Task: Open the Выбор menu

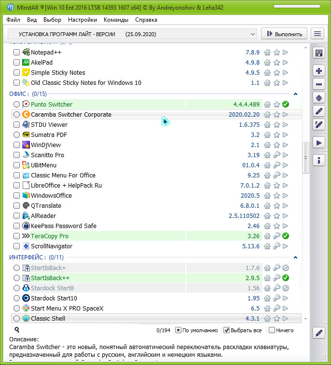Action: [52, 20]
